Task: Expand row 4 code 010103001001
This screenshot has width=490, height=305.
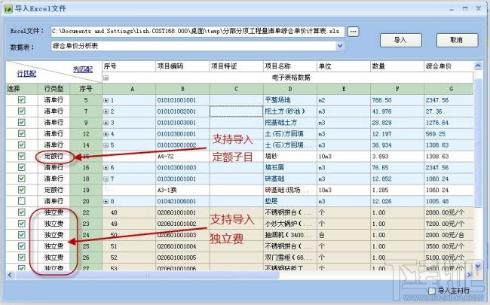Action: point(106,134)
